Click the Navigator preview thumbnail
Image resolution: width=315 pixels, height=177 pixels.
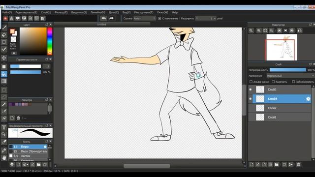click(282, 47)
